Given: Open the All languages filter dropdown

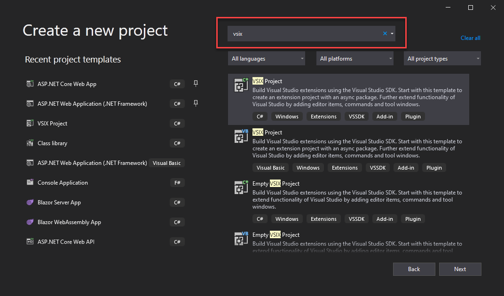Looking at the screenshot, I should click(267, 58).
